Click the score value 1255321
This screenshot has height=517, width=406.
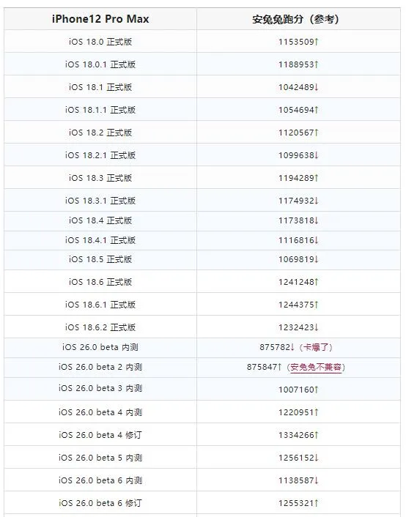296,503
